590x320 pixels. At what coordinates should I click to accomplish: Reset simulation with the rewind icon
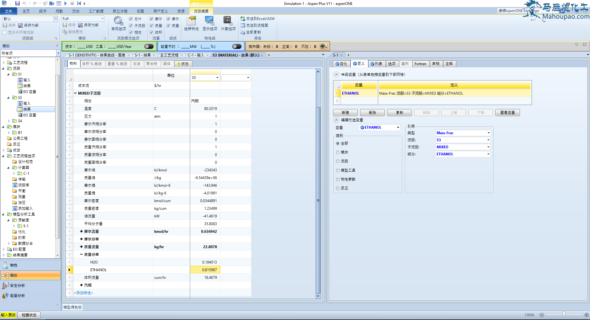pyautogui.click(x=79, y=3)
